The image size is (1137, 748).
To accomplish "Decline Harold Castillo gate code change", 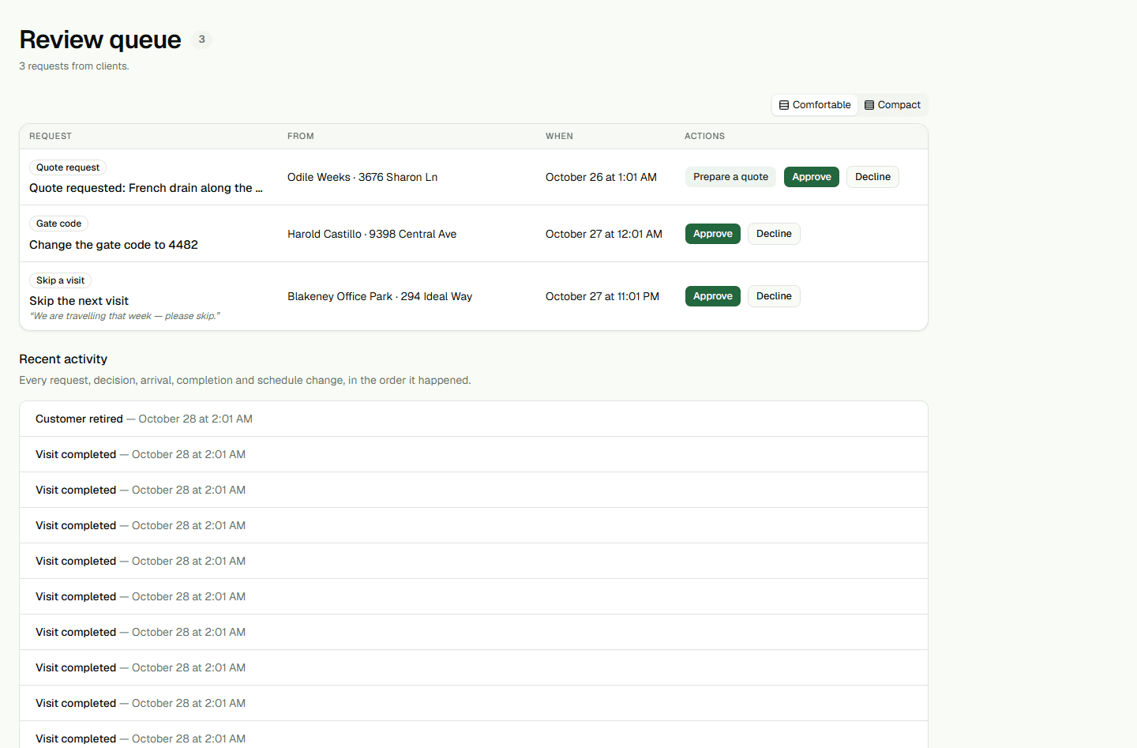I will pyautogui.click(x=774, y=234).
